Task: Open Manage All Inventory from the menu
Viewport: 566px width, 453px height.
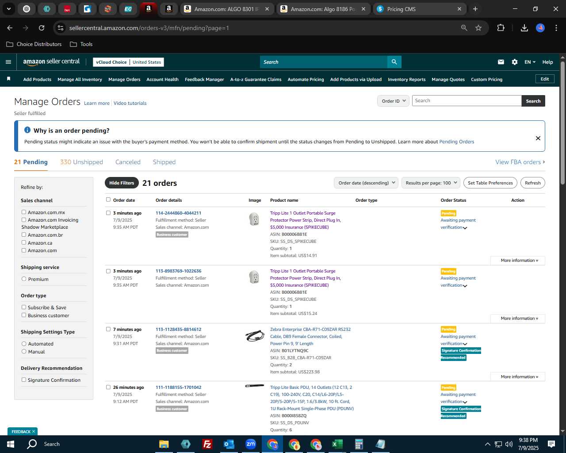Action: [80, 80]
